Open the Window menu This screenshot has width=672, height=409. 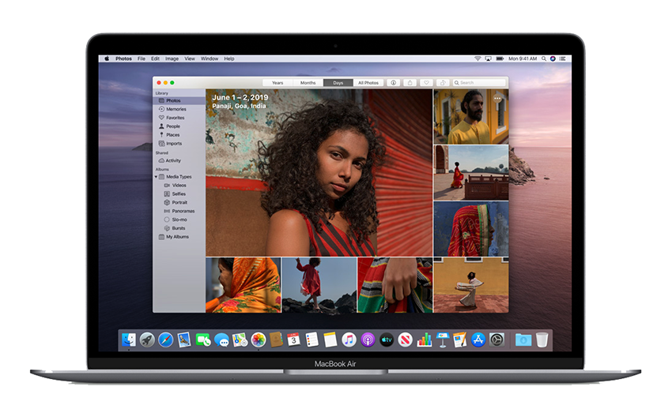(x=210, y=58)
